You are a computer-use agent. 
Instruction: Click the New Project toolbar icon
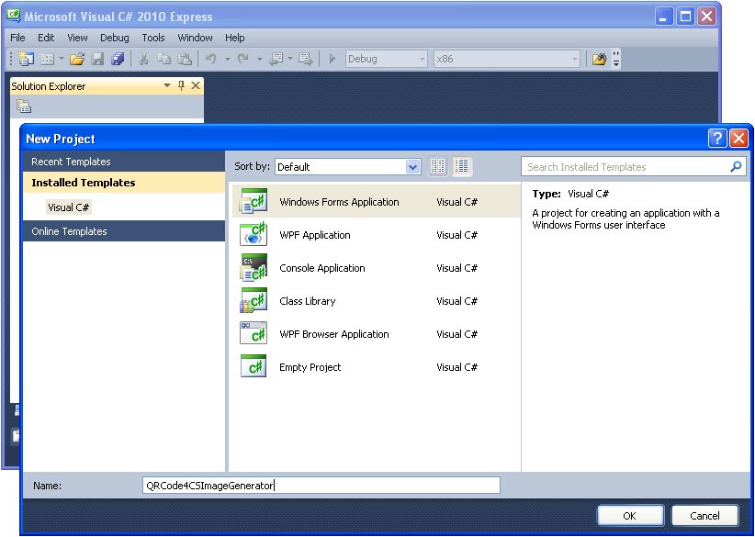26,59
